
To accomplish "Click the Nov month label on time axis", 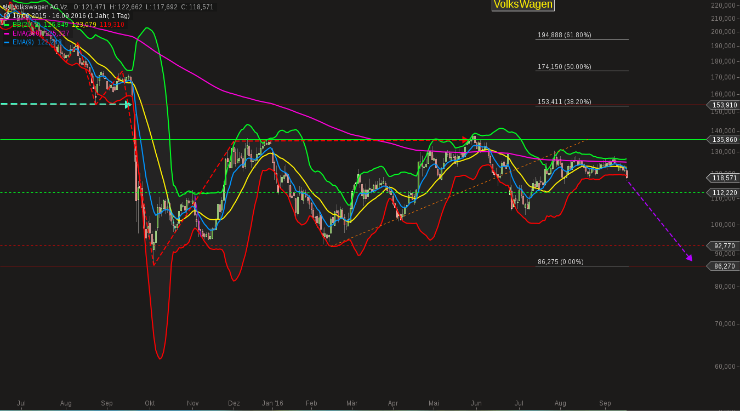I will pyautogui.click(x=192, y=403).
